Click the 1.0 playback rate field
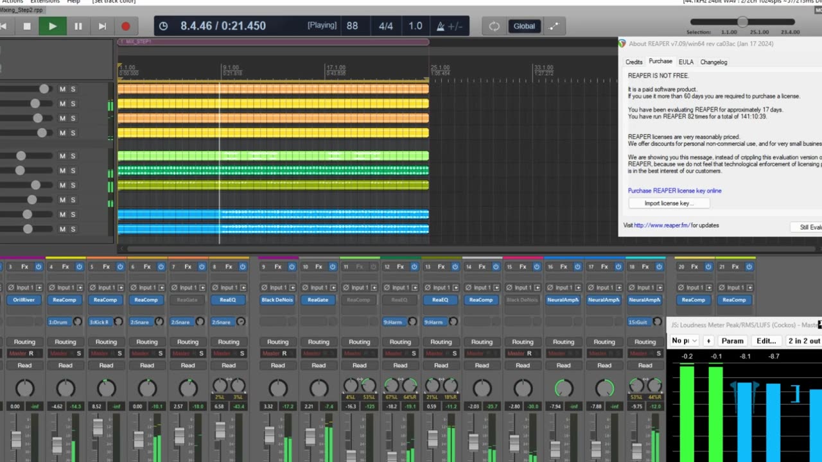 [415, 26]
